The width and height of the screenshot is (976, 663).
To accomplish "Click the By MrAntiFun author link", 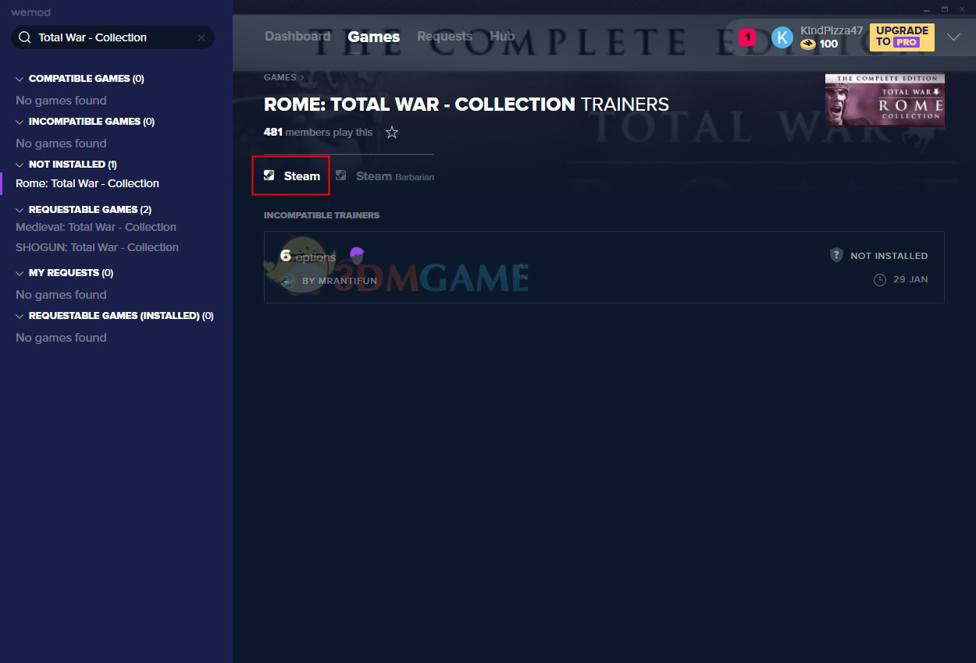I will coord(340,281).
